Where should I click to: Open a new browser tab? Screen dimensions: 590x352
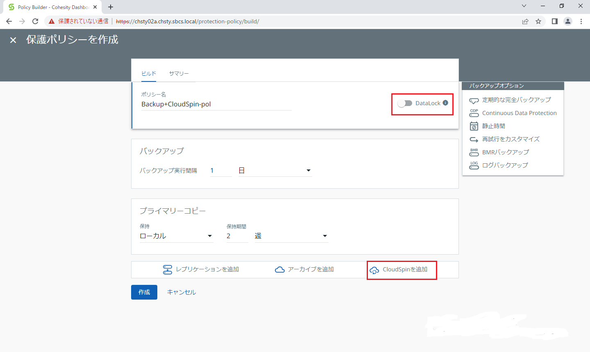[x=111, y=7]
